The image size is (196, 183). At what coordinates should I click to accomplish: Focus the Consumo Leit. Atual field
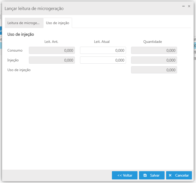[x=103, y=51]
